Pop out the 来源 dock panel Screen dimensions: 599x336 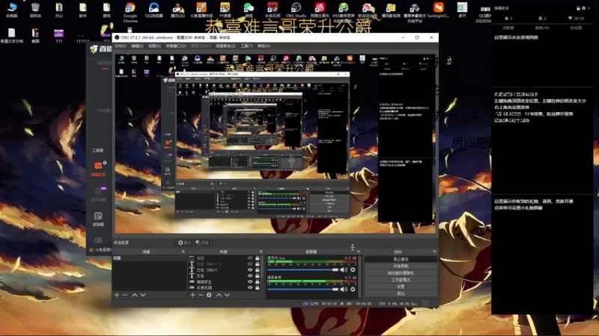point(261,252)
